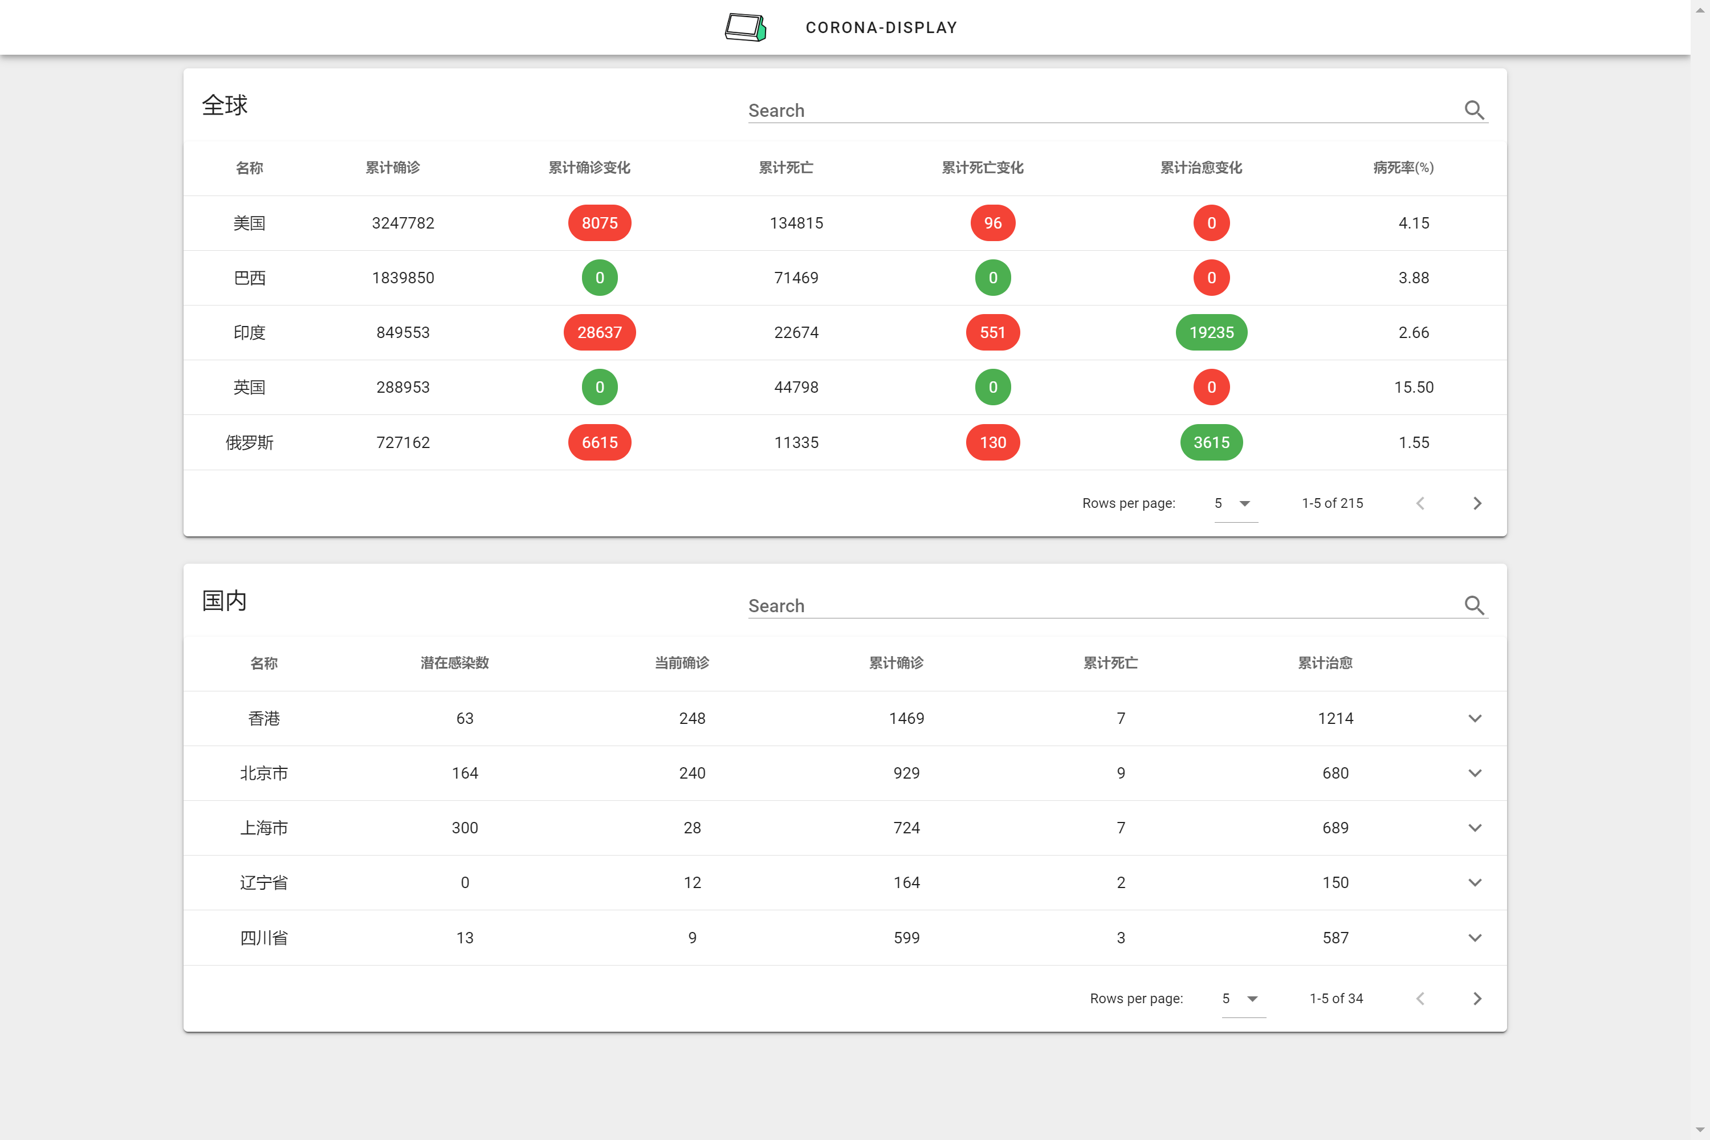Click the 四川省 row name
This screenshot has height=1140, width=1710.
[x=264, y=937]
